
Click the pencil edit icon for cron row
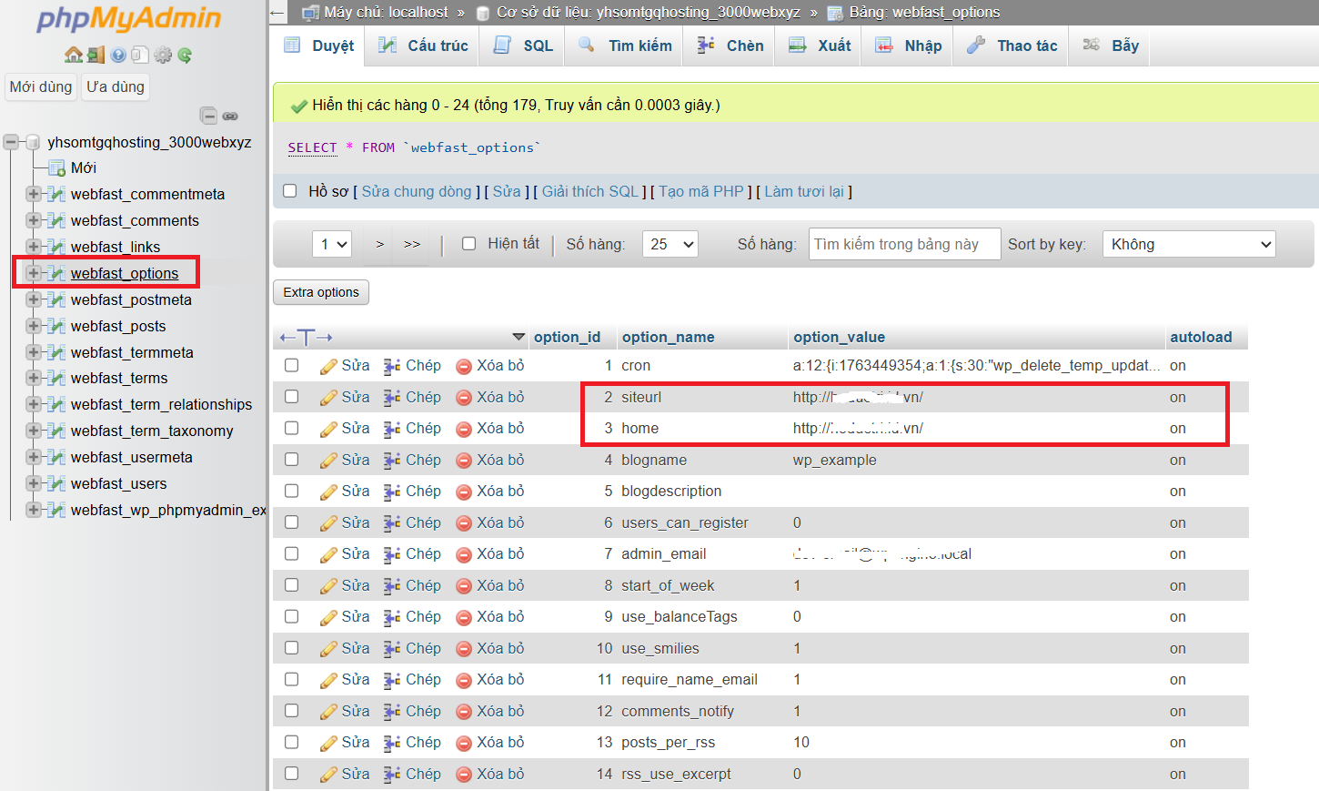tap(328, 366)
